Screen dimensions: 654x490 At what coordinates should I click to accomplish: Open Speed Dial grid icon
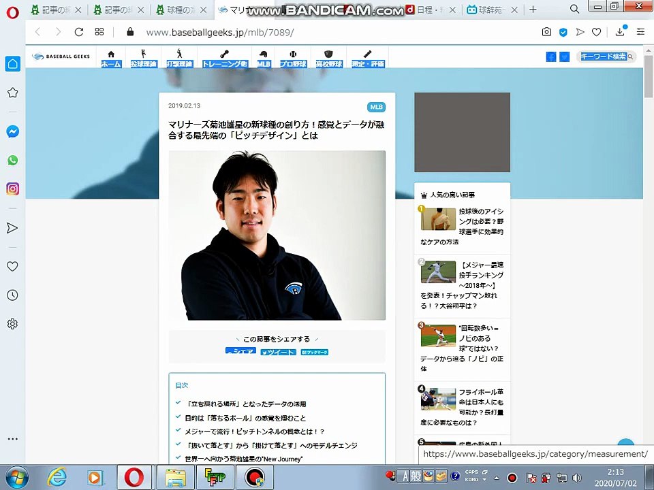click(99, 32)
